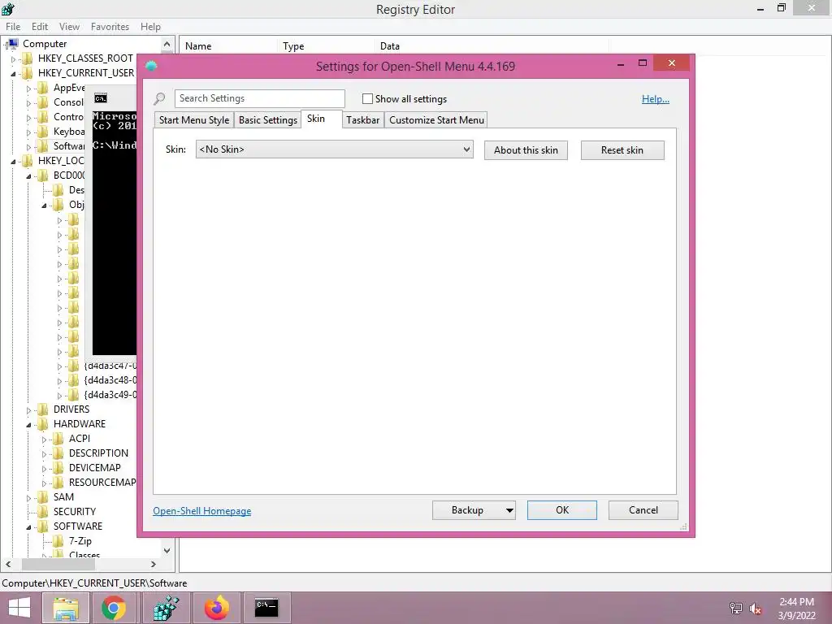Open the Skin selection dropdown

[334, 149]
